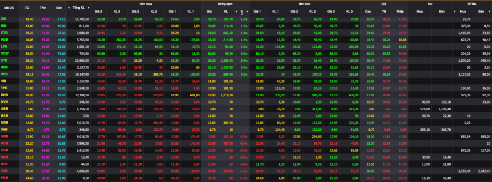Open the MSB stock ticker
492x182 pixels.
4,122
